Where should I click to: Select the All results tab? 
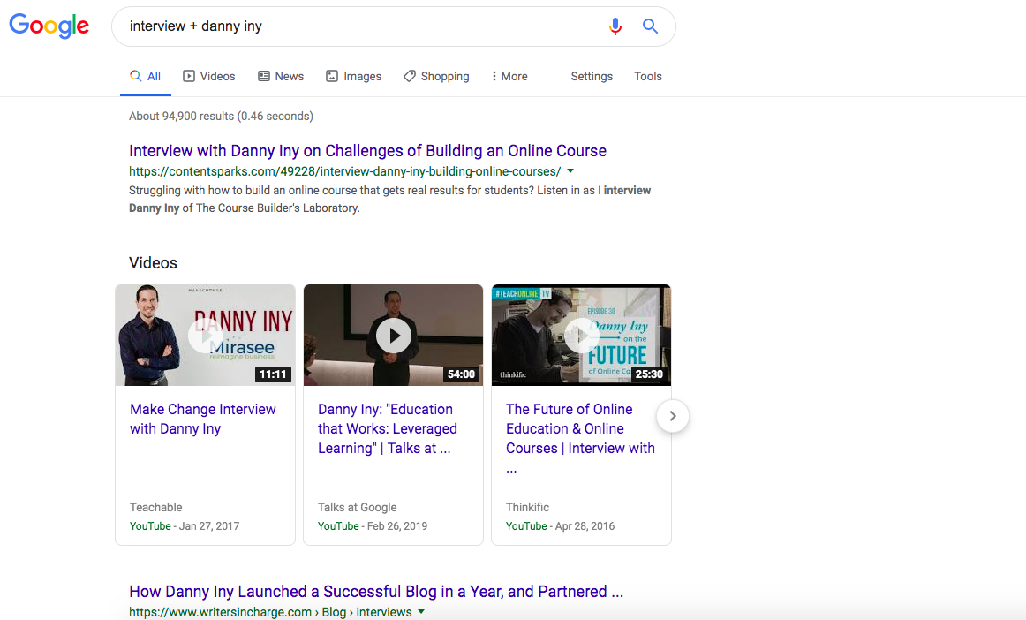[x=146, y=77]
